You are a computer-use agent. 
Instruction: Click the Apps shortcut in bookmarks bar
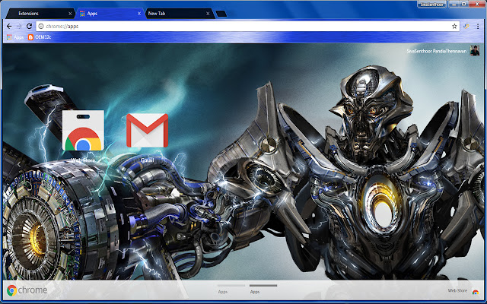click(x=14, y=36)
